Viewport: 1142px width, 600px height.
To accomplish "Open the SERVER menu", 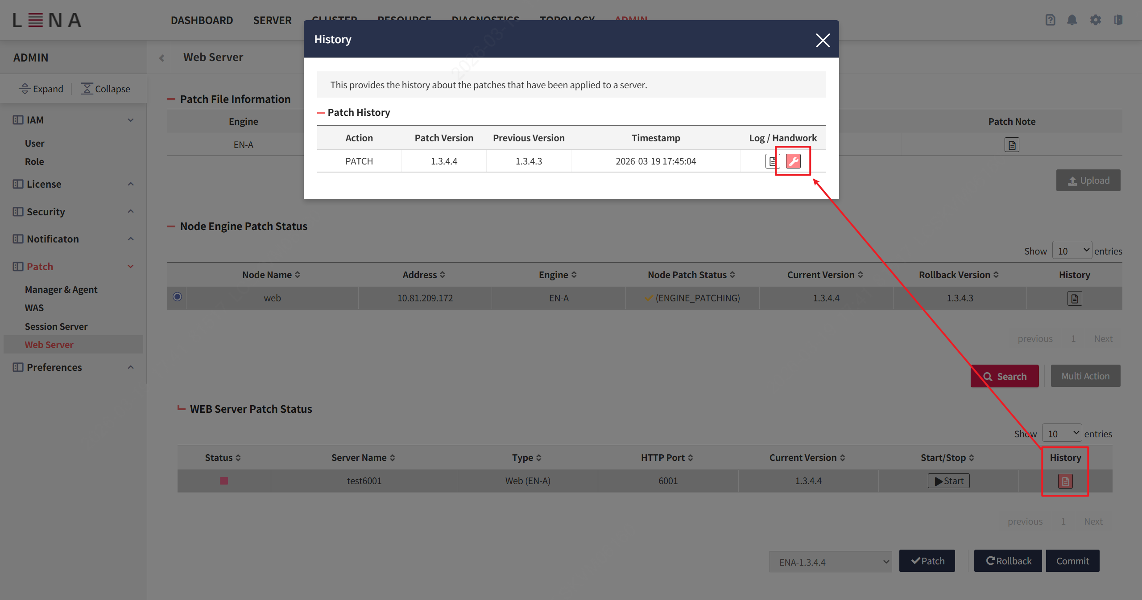I will coord(272,21).
